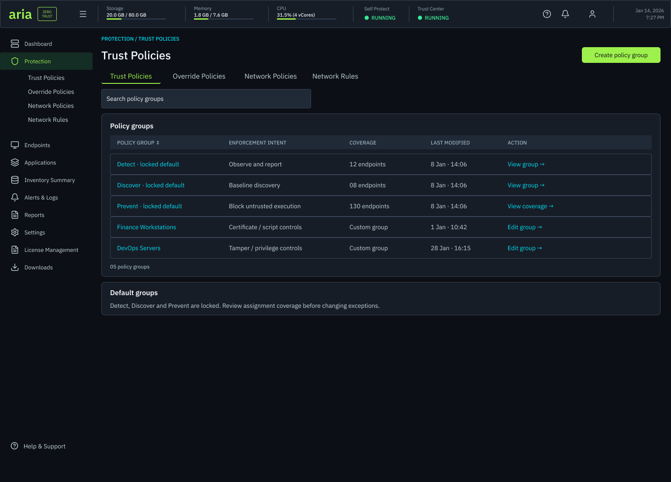Click the Inventory Summary database icon
This screenshot has height=482, width=671.
coord(15,180)
